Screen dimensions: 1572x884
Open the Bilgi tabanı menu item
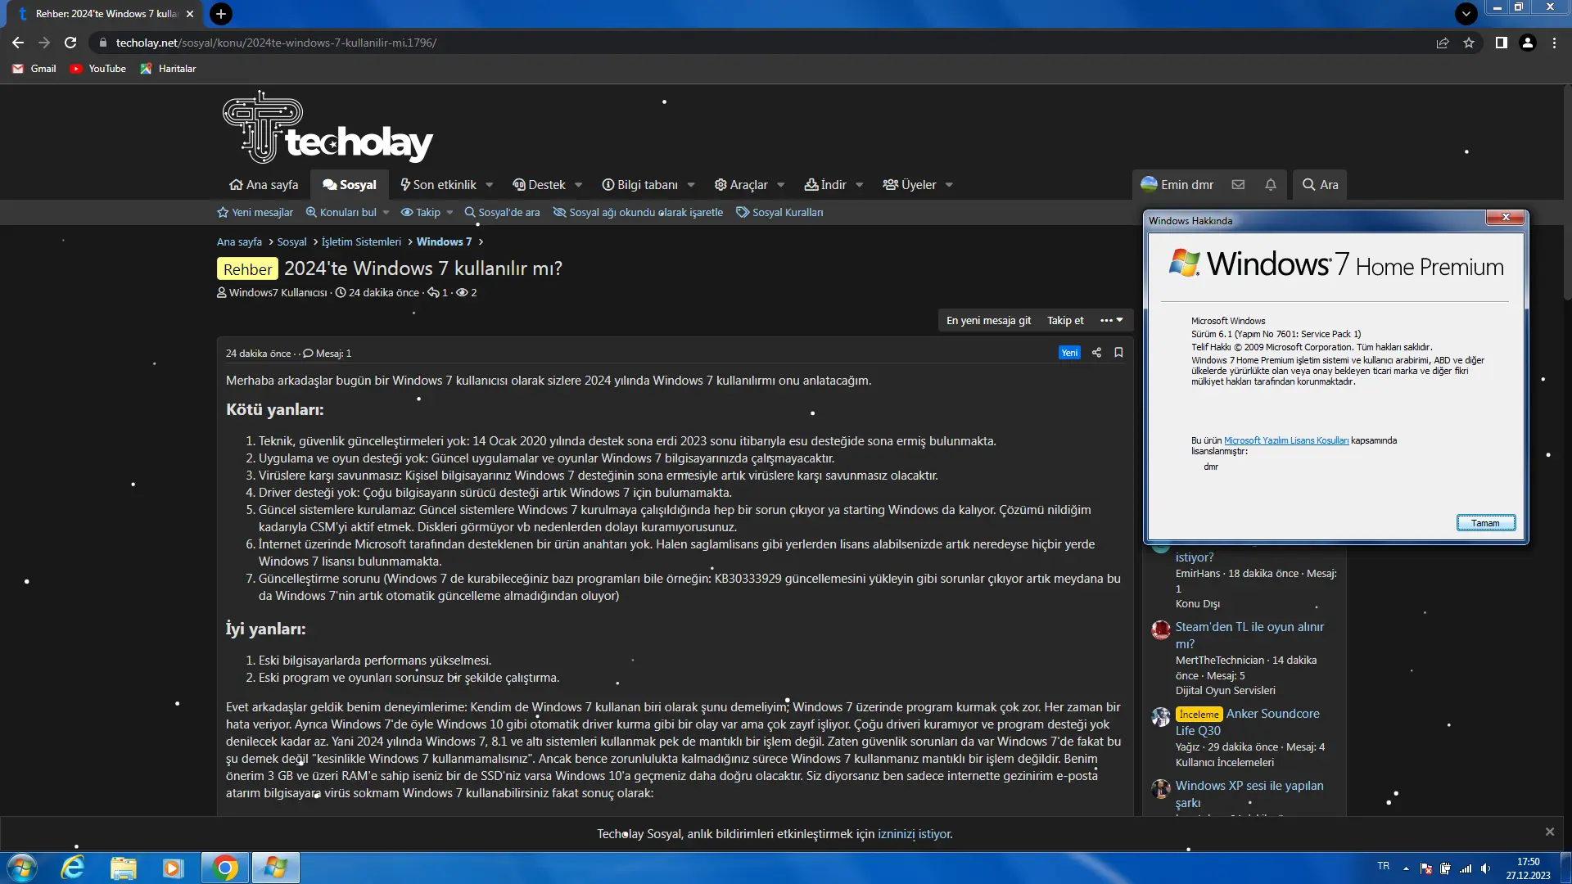click(640, 185)
